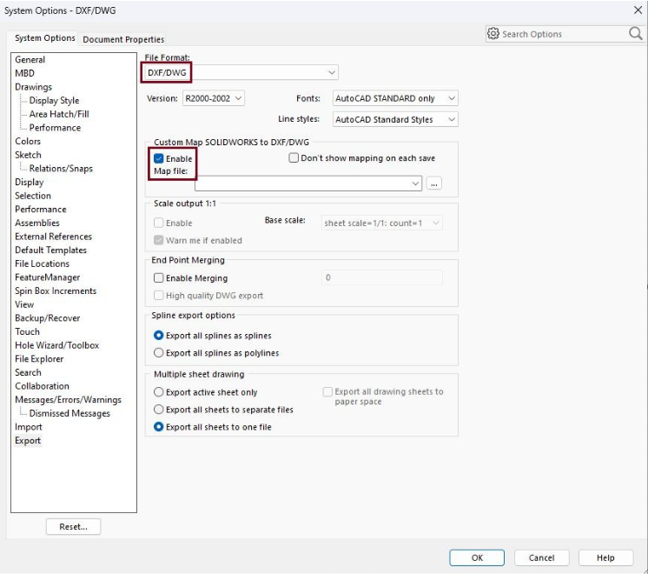Click the gear icon in the search box

coord(493,34)
